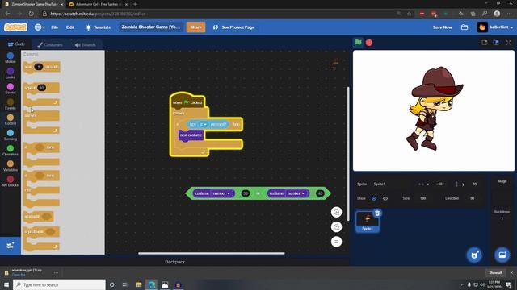517x290 pixels.
Task: Click the Choose a Backdrop button
Action: (x=502, y=255)
